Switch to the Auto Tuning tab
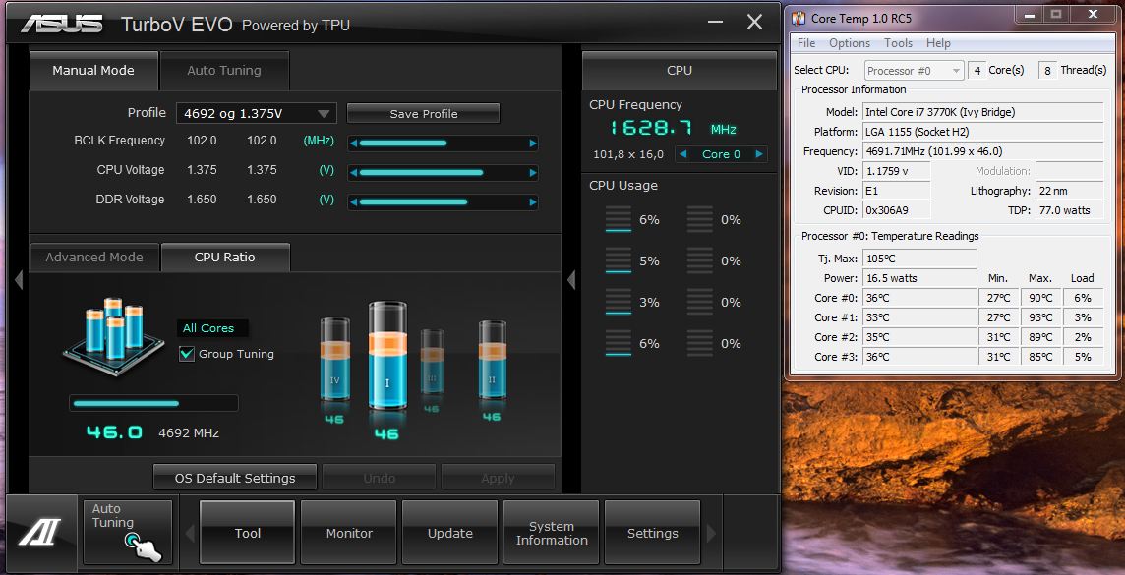1125x575 pixels. pos(224,70)
